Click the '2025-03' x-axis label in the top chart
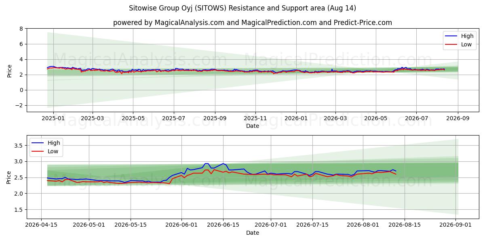This screenshot has height=242, width=485. (93, 119)
